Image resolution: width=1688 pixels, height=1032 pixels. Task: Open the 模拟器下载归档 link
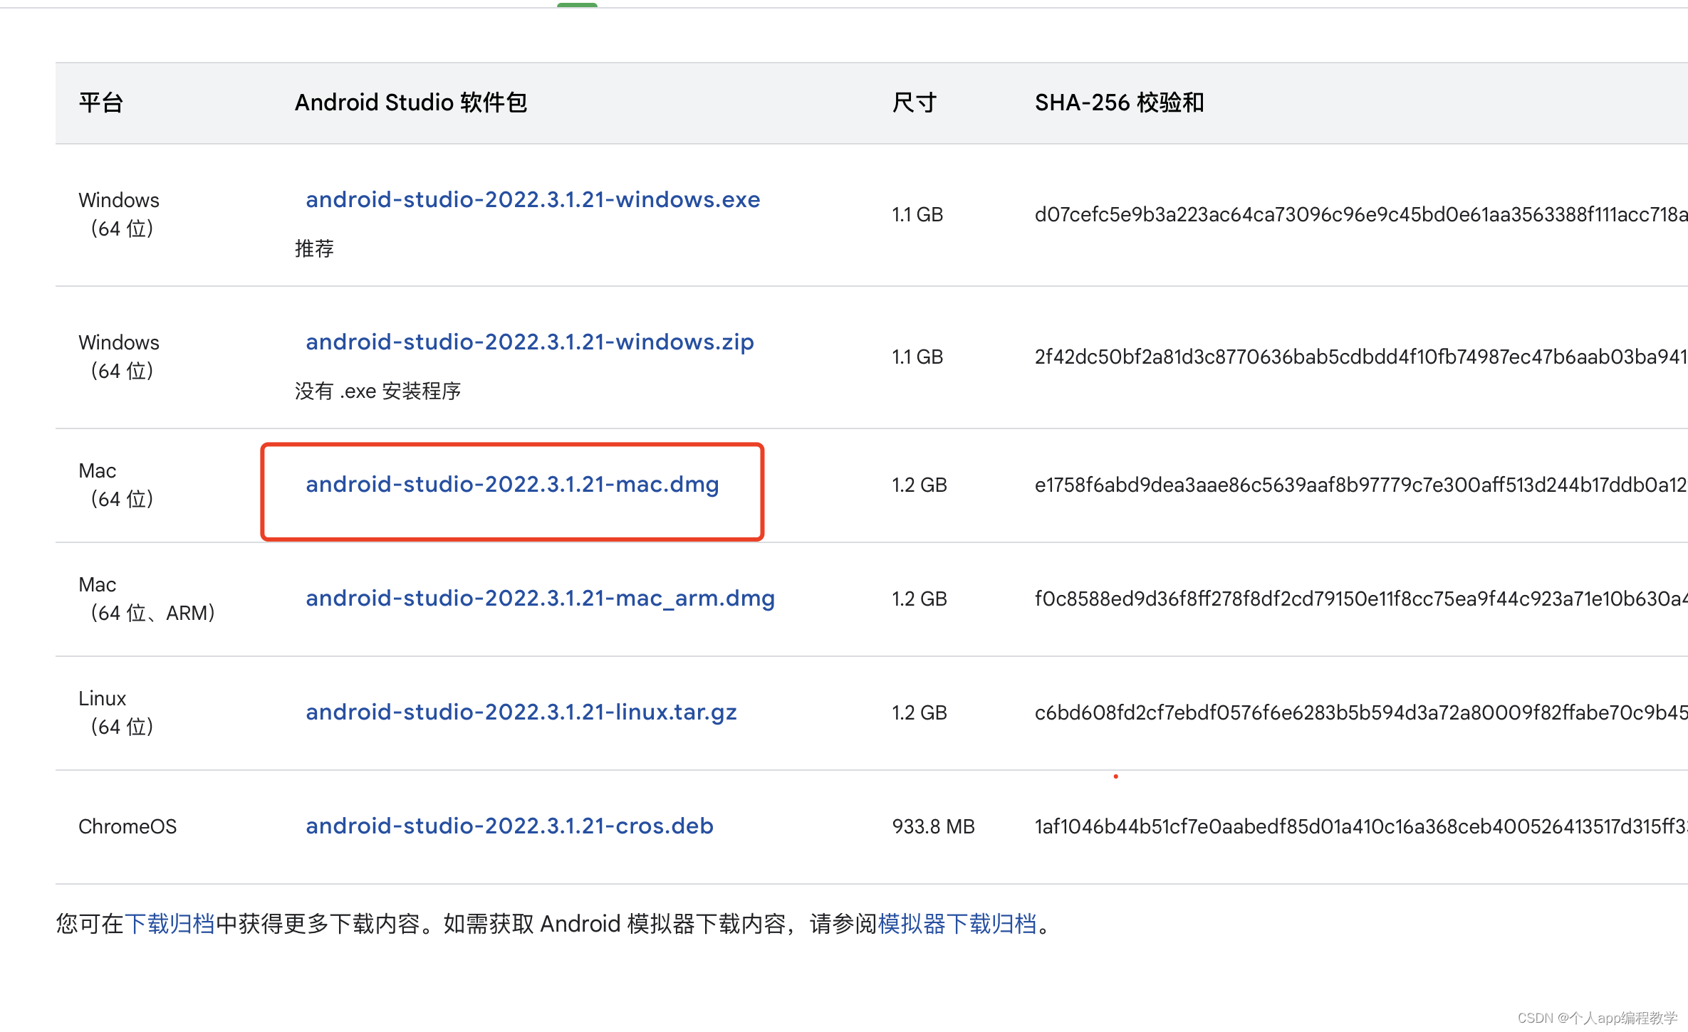coord(957,924)
